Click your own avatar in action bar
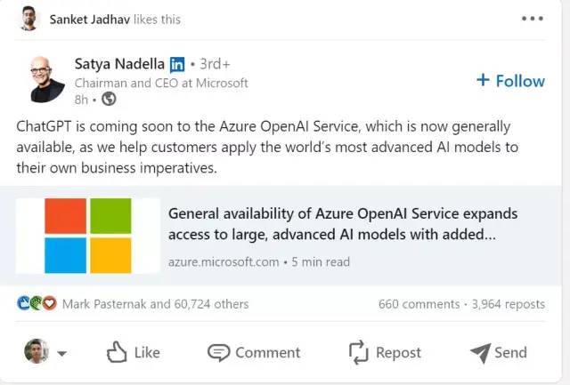570x385 pixels. [x=37, y=351]
